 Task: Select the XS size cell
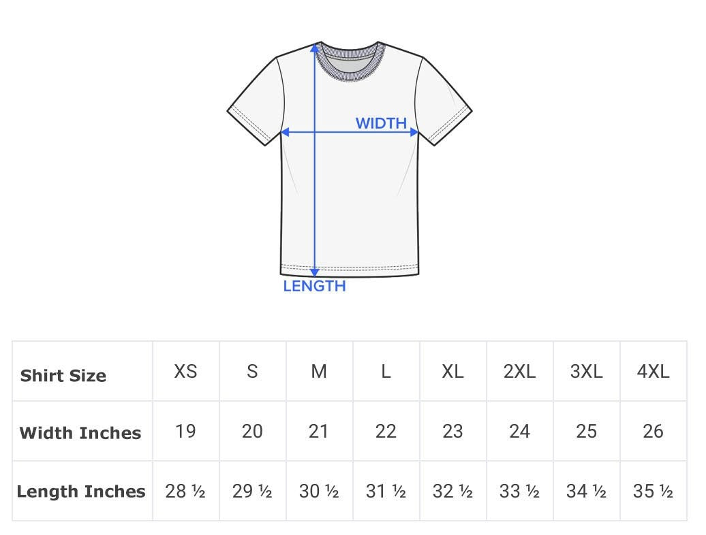(x=185, y=371)
